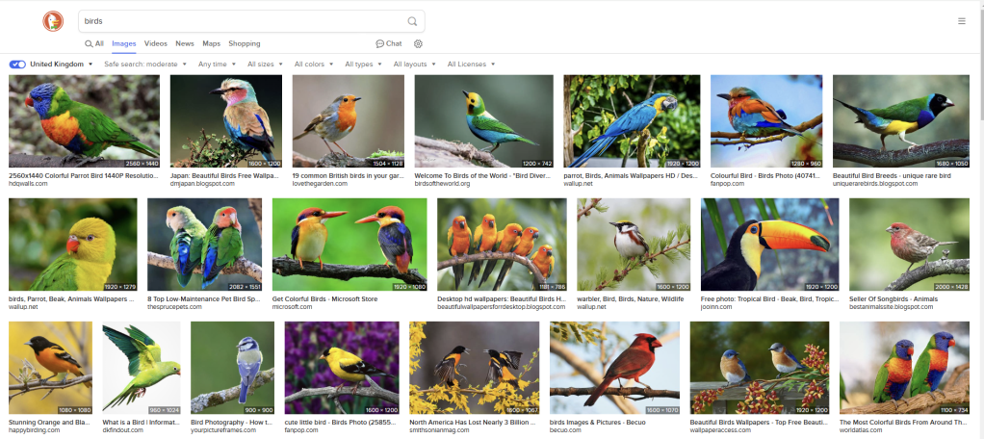Toggle the United Kingdom region switch

click(17, 65)
